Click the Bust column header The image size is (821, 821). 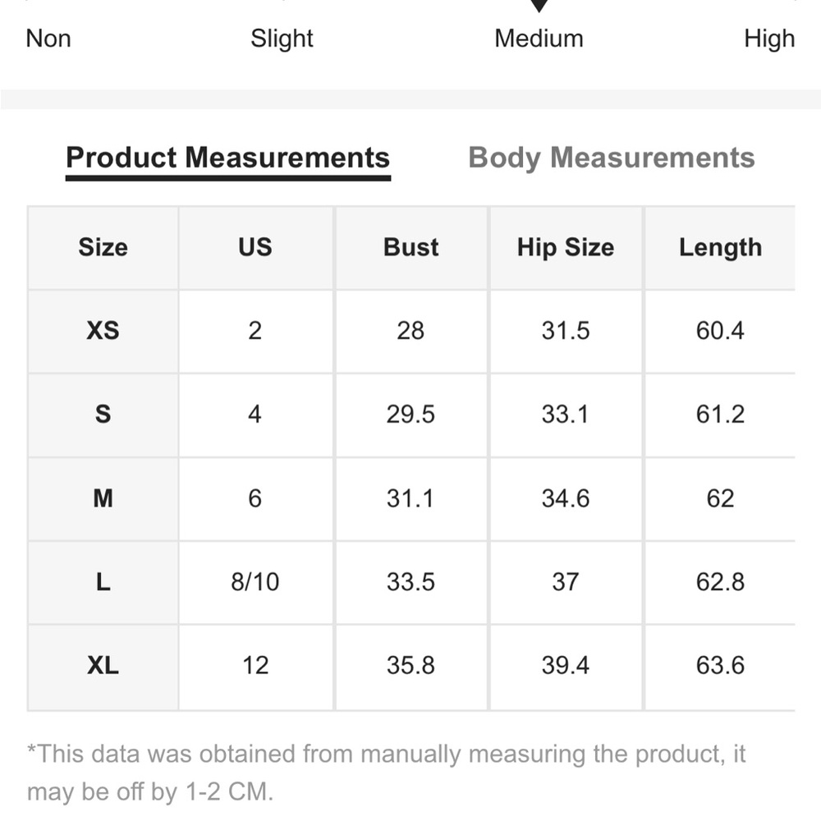coord(411,247)
